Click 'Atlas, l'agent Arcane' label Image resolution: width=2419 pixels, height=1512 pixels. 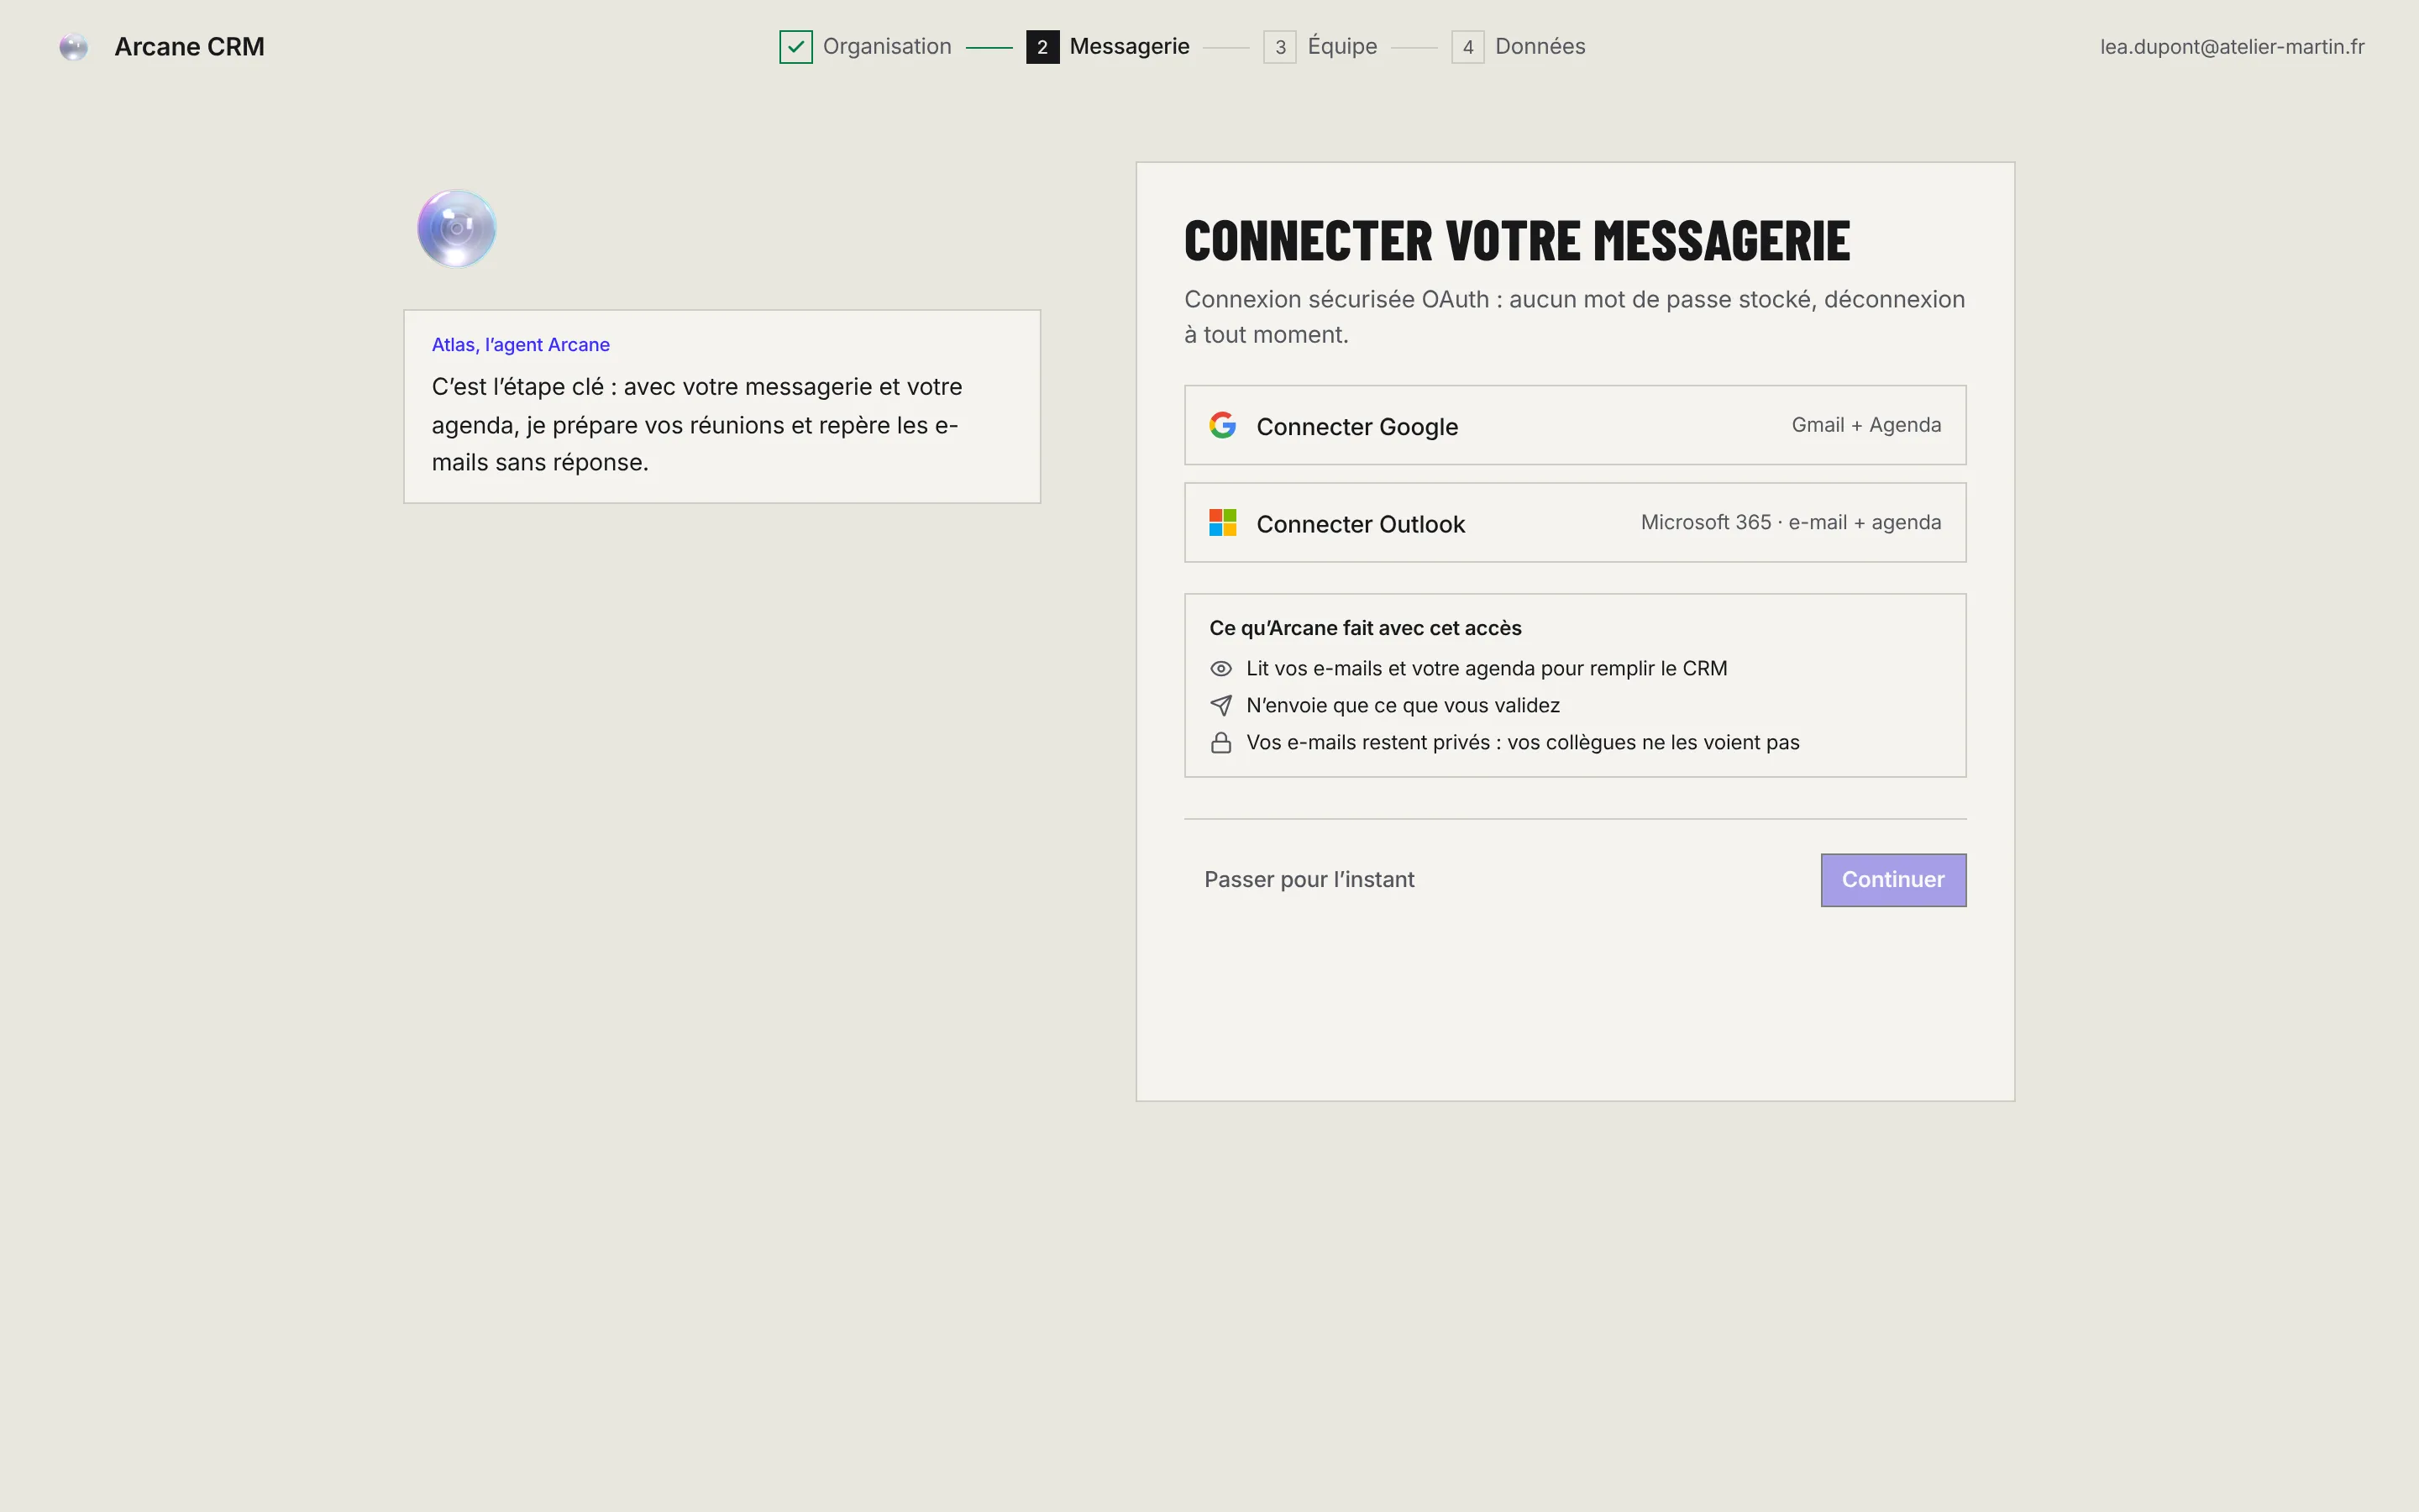point(521,345)
